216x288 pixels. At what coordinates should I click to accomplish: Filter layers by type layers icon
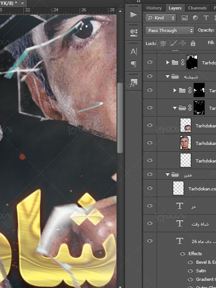tap(206, 18)
